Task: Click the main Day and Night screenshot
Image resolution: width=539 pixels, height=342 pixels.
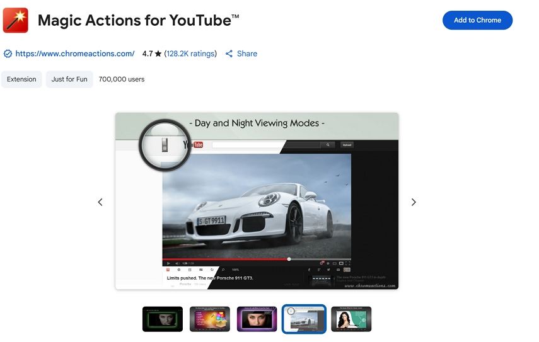Action: tap(257, 201)
